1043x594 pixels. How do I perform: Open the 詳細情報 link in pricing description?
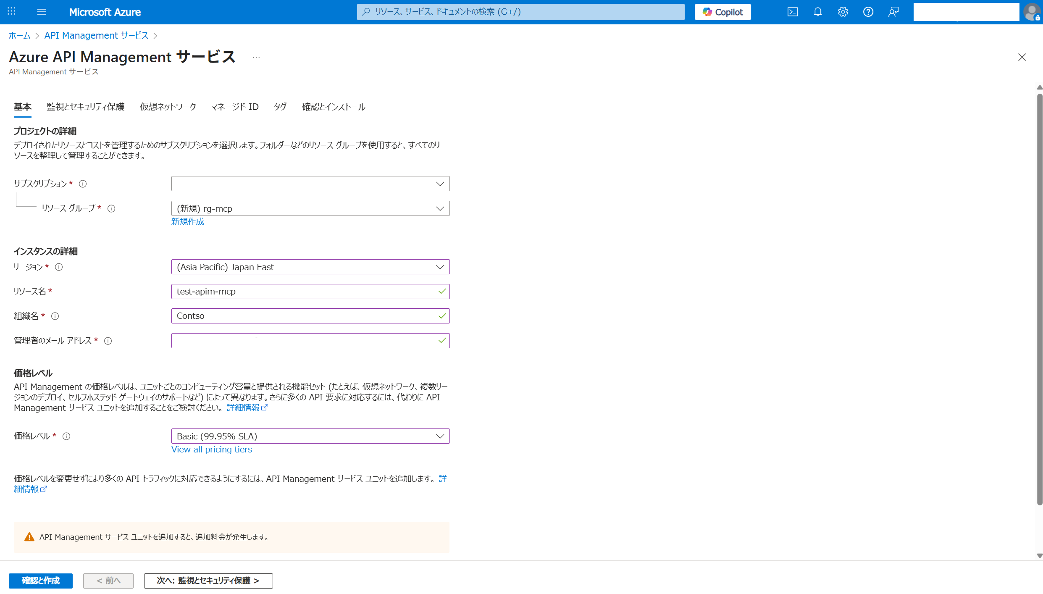pyautogui.click(x=247, y=407)
